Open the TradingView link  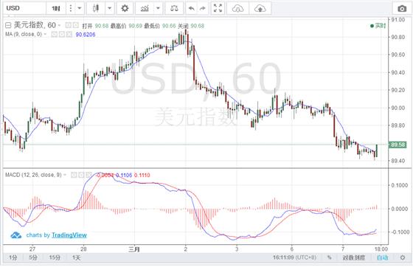tap(69, 235)
